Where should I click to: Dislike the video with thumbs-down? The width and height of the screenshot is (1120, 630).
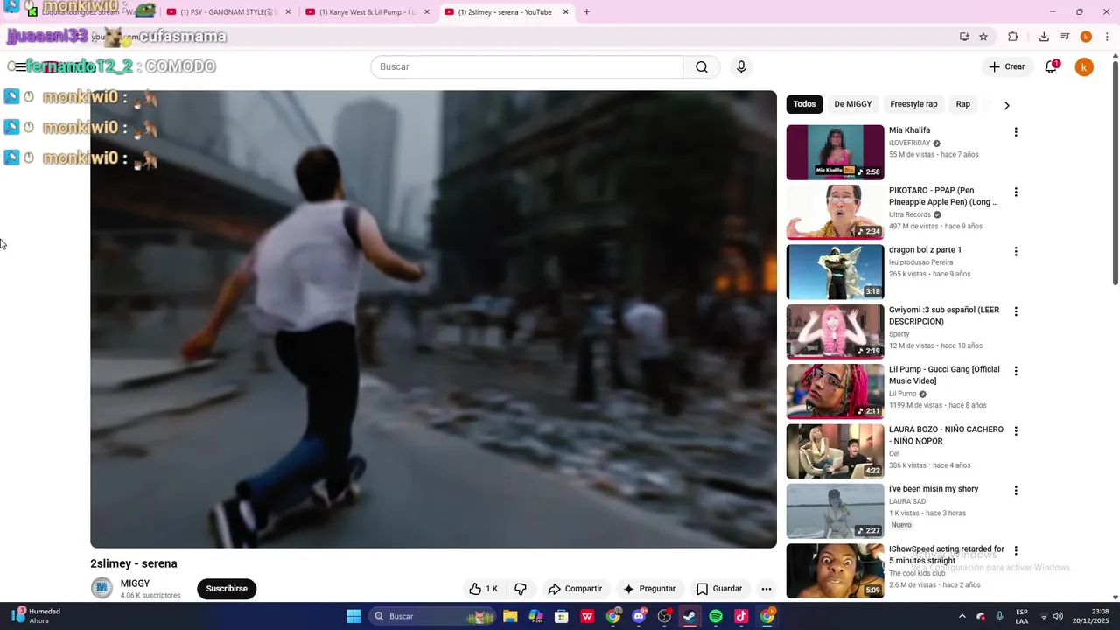coord(521,589)
